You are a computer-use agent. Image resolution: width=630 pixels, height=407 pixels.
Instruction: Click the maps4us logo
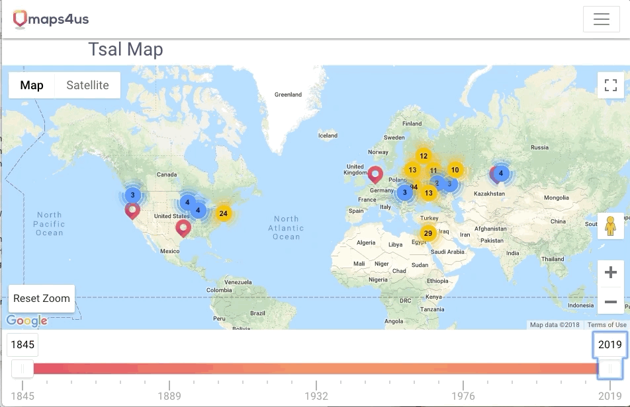click(50, 19)
